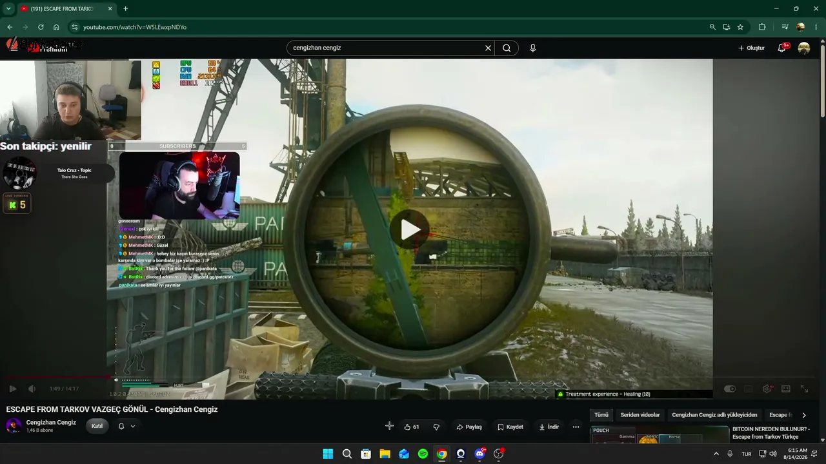Close the ESCAPE FROM TARKOV browser tab

pyautogui.click(x=110, y=9)
